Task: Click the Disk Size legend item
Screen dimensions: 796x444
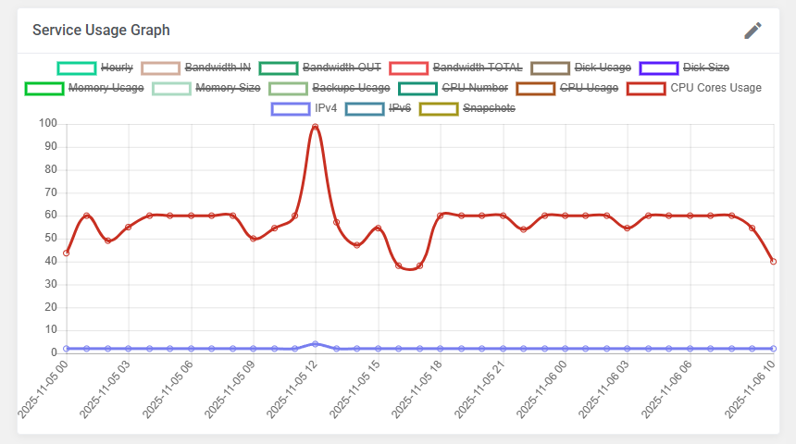Action: pyautogui.click(x=684, y=68)
